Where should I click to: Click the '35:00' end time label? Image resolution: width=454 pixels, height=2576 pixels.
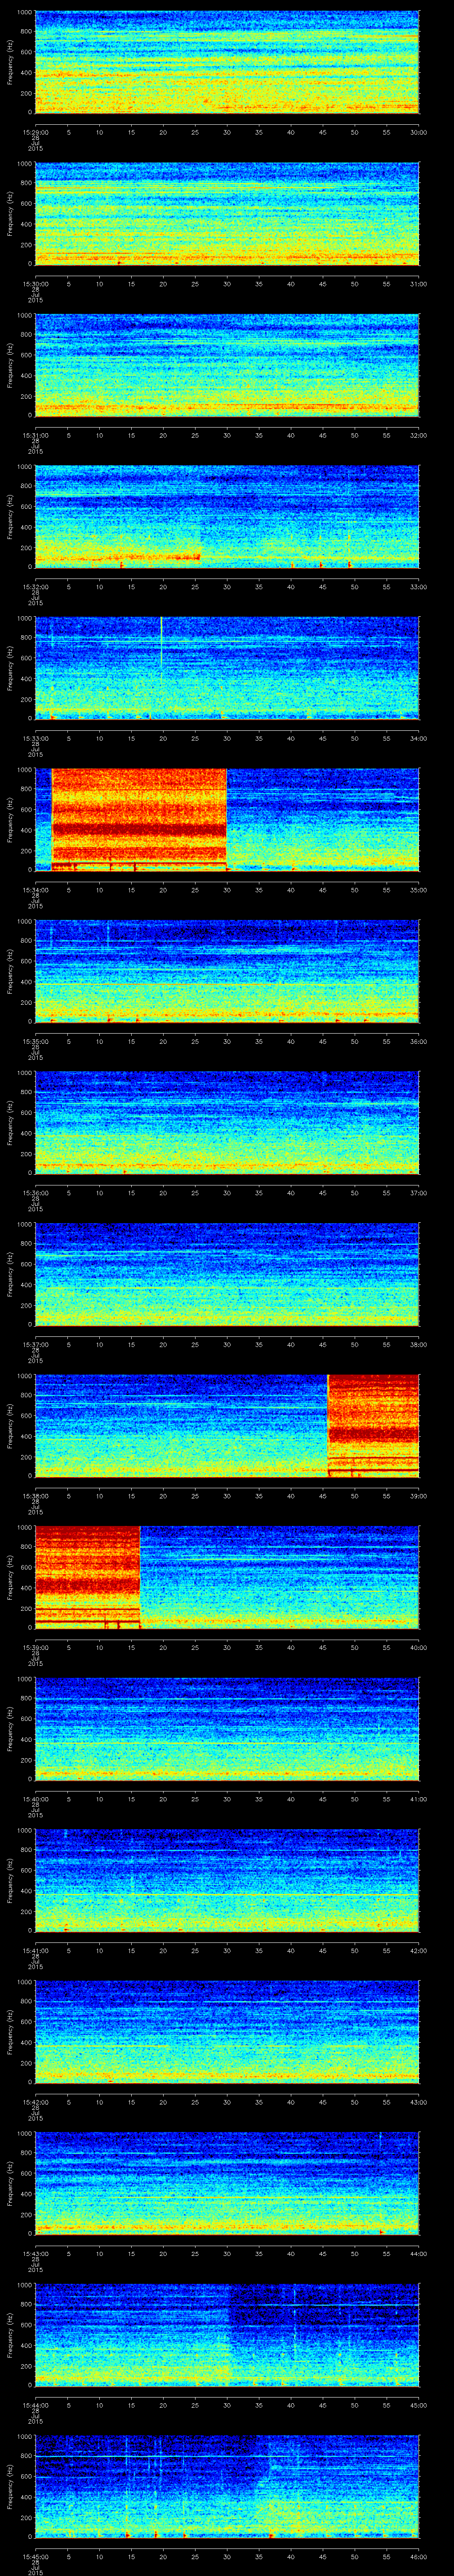[419, 890]
